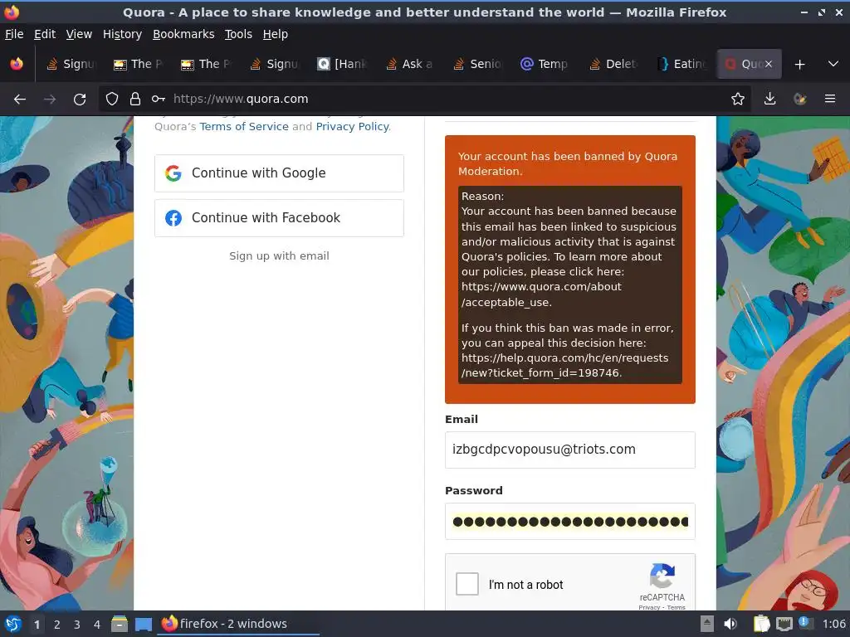Open the file manager taskbar icon

pyautogui.click(x=120, y=624)
